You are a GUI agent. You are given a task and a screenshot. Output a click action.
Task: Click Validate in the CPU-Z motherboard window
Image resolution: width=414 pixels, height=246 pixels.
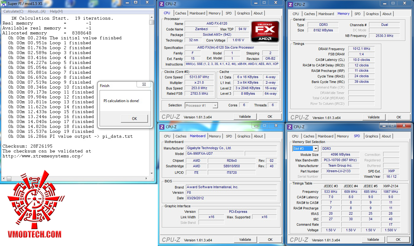[x=245, y=240]
